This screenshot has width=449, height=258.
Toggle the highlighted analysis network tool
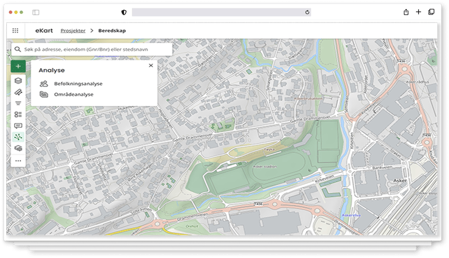pyautogui.click(x=18, y=137)
